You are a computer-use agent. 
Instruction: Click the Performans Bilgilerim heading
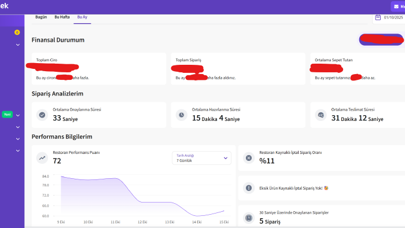[x=62, y=137]
